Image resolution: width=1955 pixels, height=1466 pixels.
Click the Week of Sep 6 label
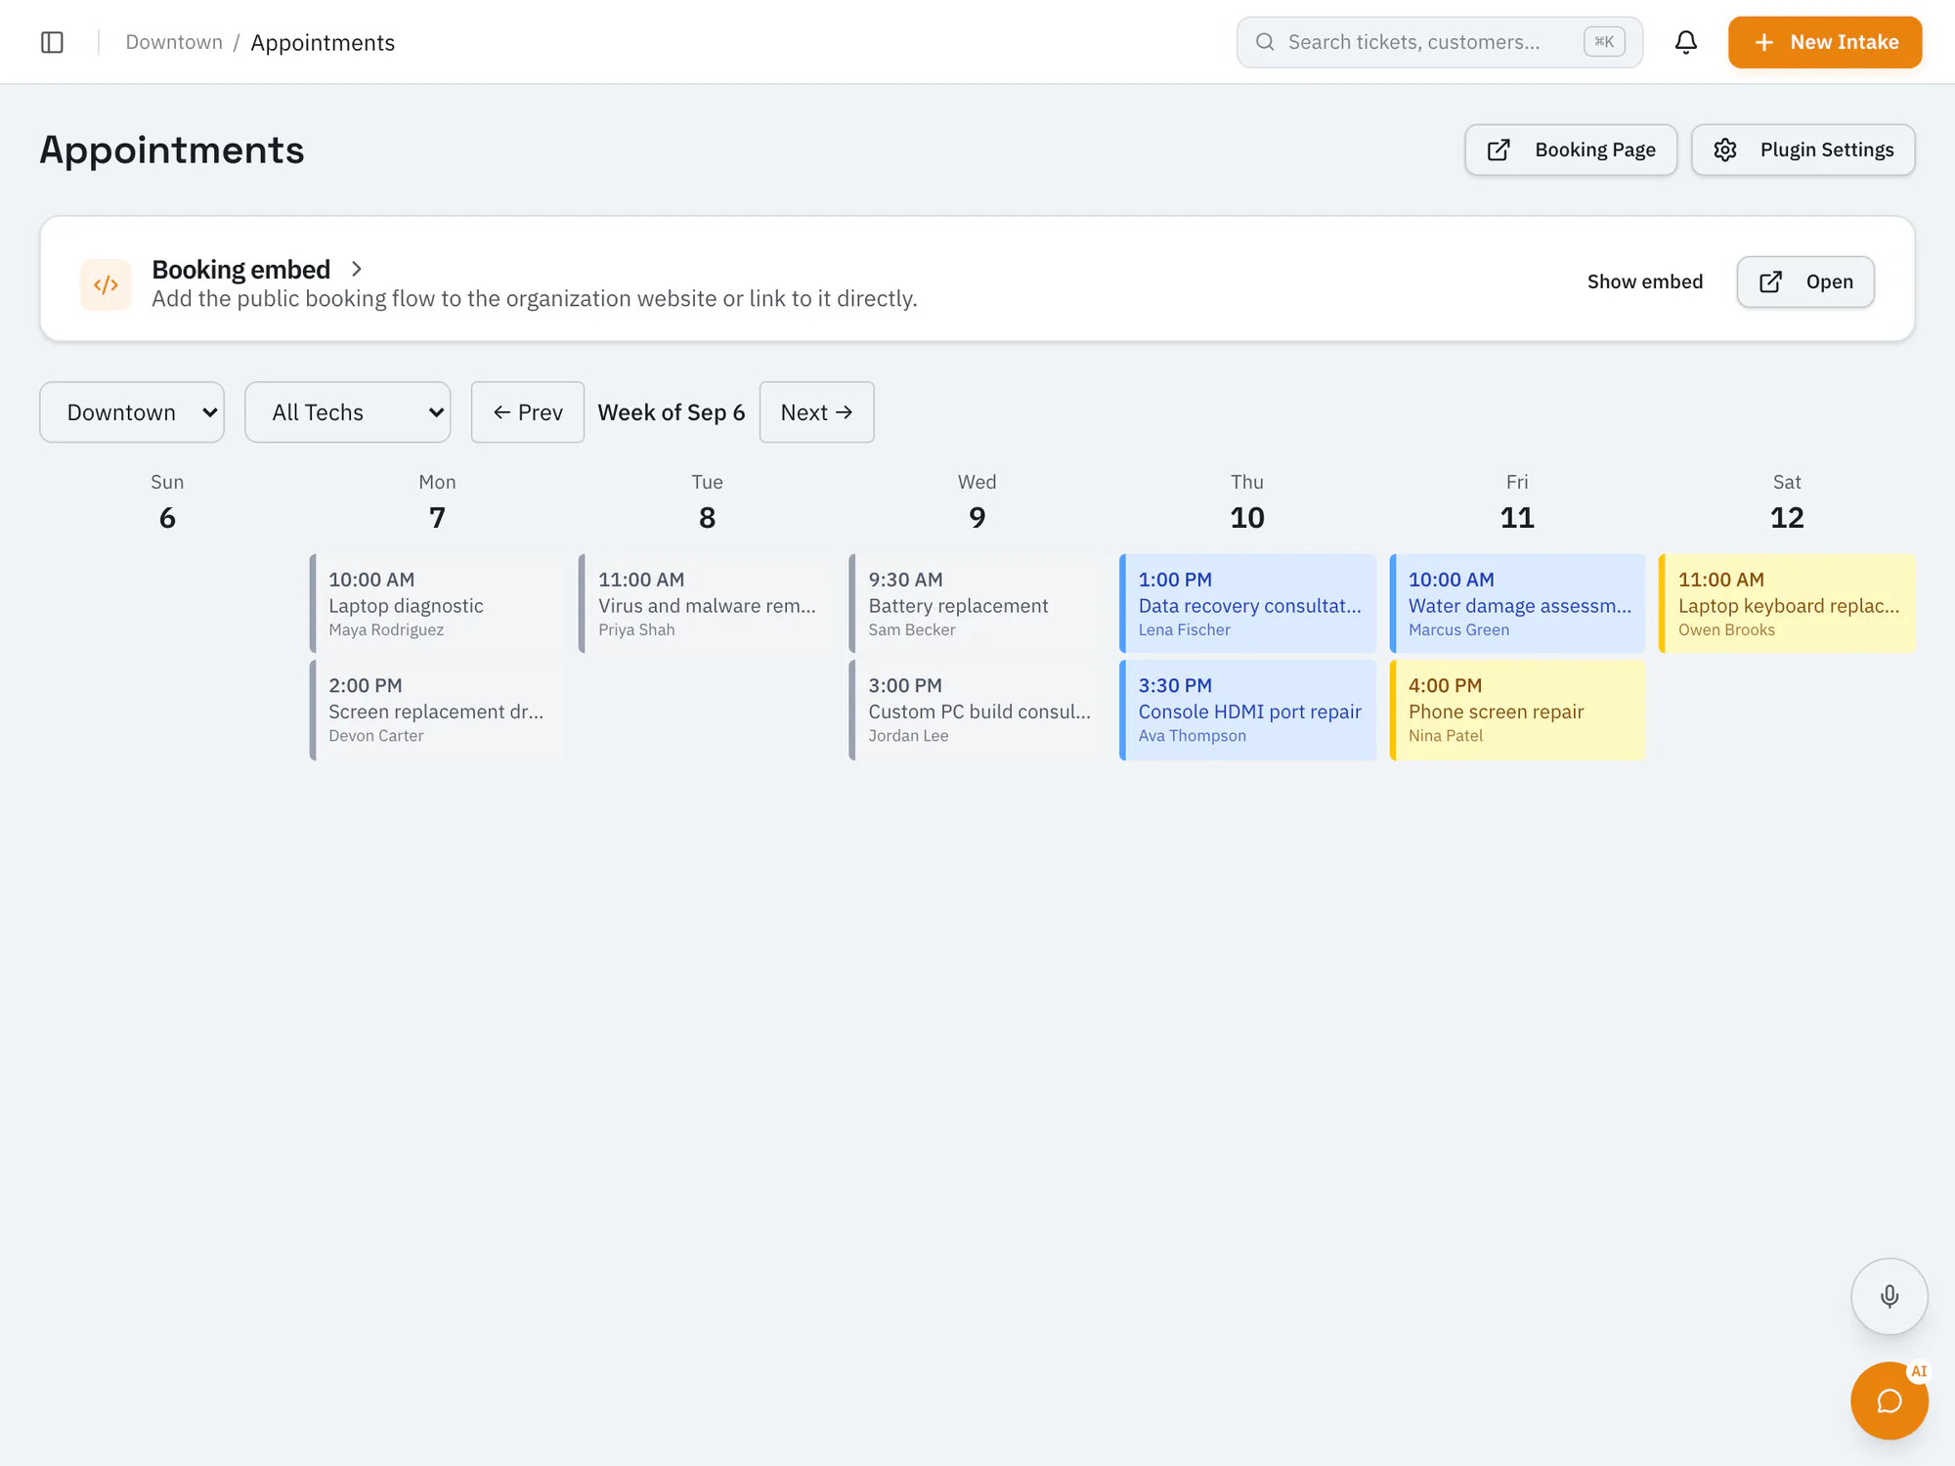pyautogui.click(x=672, y=412)
